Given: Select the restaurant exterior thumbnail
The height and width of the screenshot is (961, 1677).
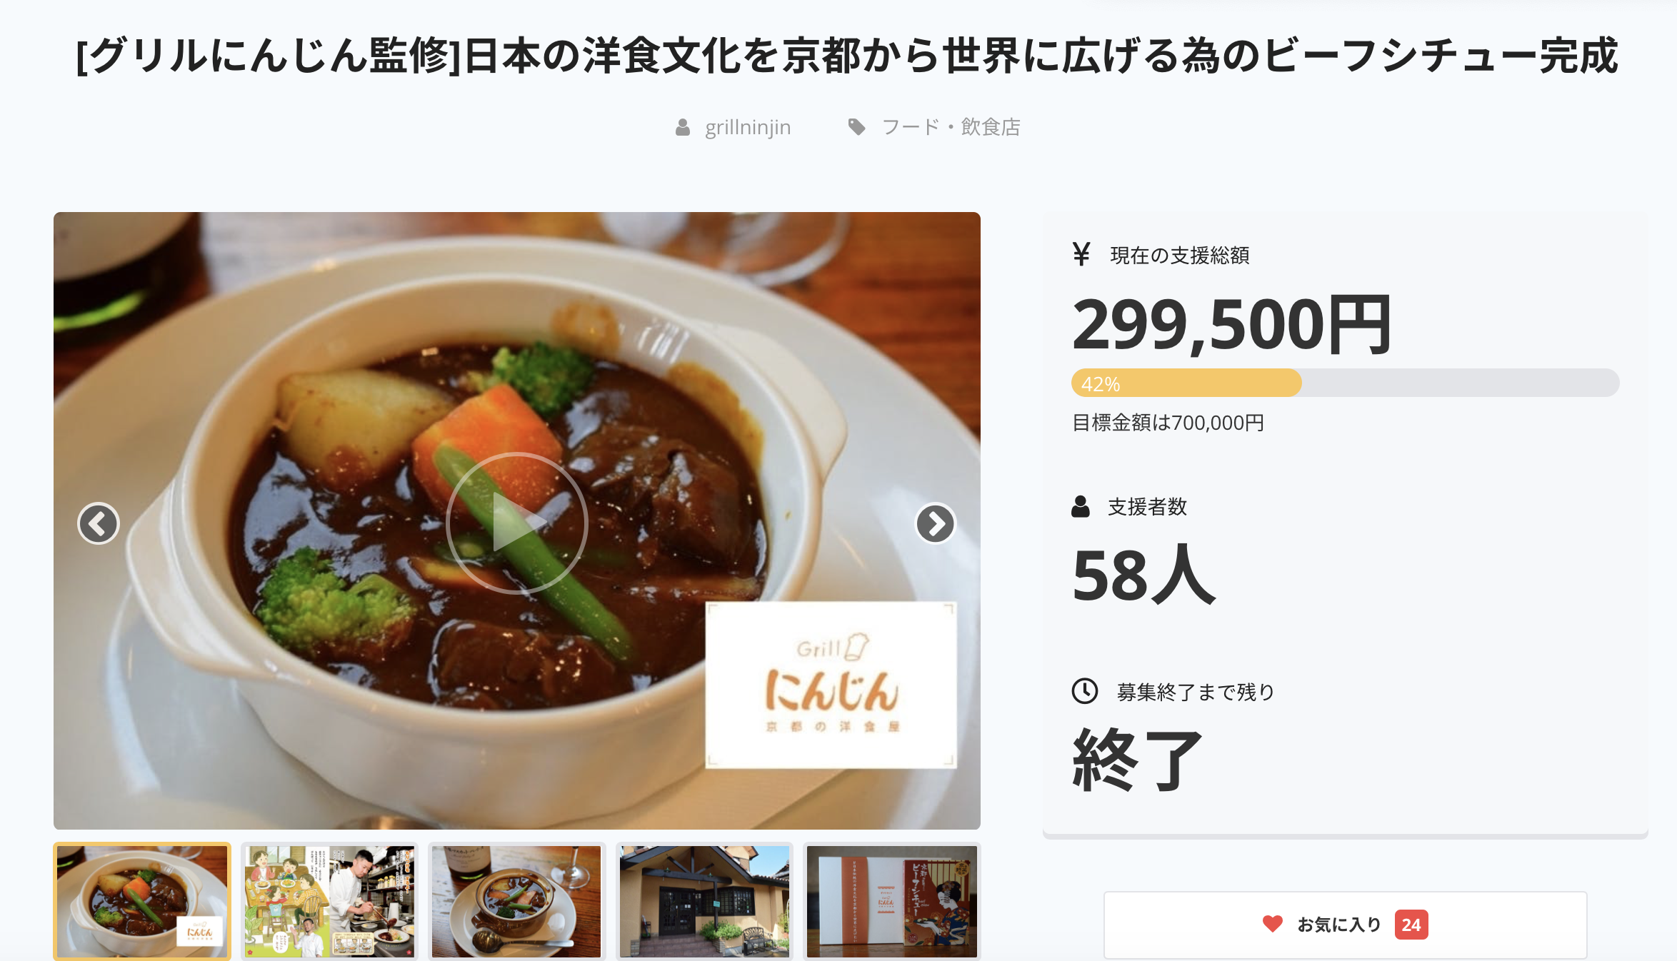Looking at the screenshot, I should tap(704, 902).
